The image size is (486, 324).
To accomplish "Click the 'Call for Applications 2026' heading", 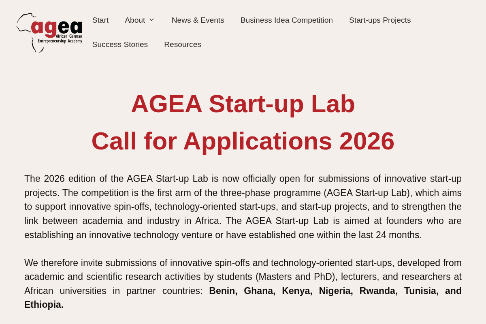I will [243, 141].
